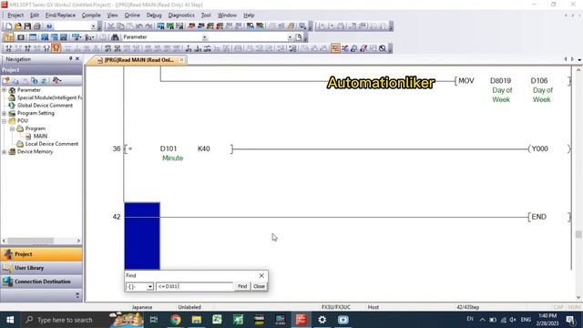Click the Cut scissors icon
Screen dimensions: 583x328
[110, 26]
